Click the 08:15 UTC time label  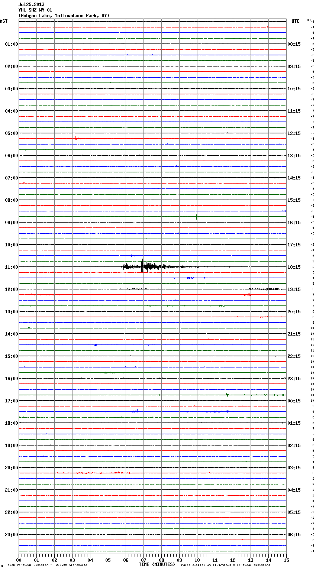coord(294,44)
